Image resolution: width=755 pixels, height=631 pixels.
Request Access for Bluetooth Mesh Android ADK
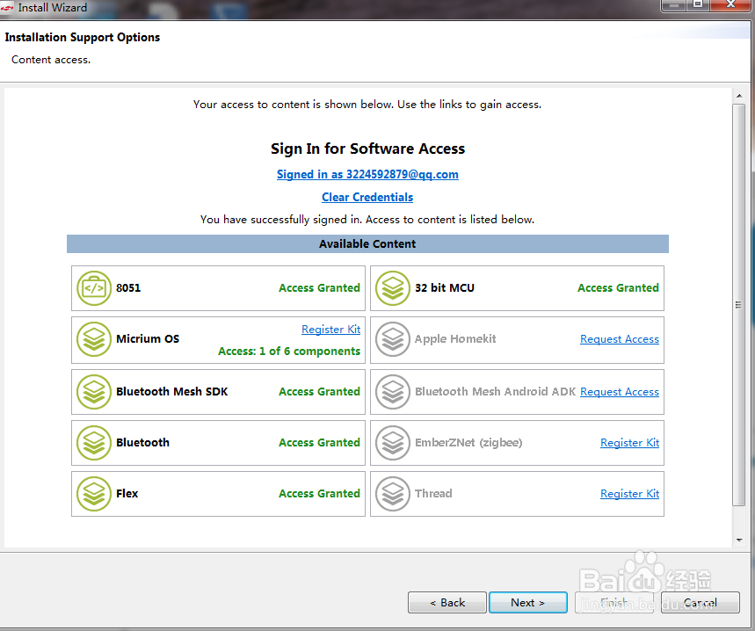(x=620, y=392)
